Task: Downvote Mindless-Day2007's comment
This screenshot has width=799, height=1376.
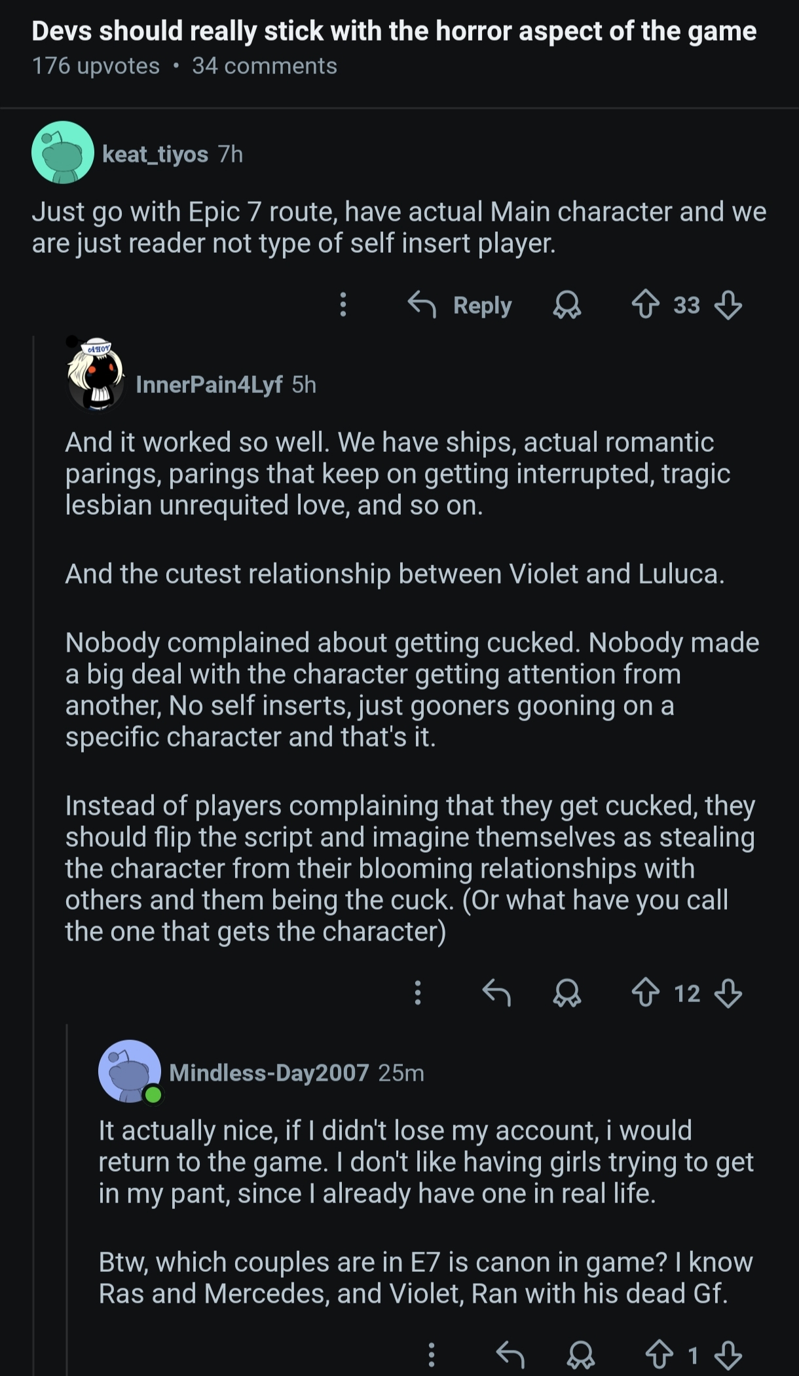Action: tap(728, 1354)
